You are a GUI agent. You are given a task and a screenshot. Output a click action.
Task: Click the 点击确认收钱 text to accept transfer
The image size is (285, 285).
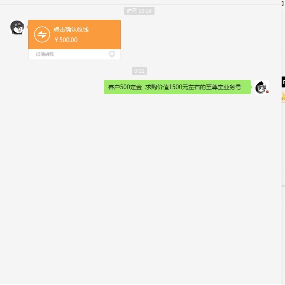pos(71,29)
